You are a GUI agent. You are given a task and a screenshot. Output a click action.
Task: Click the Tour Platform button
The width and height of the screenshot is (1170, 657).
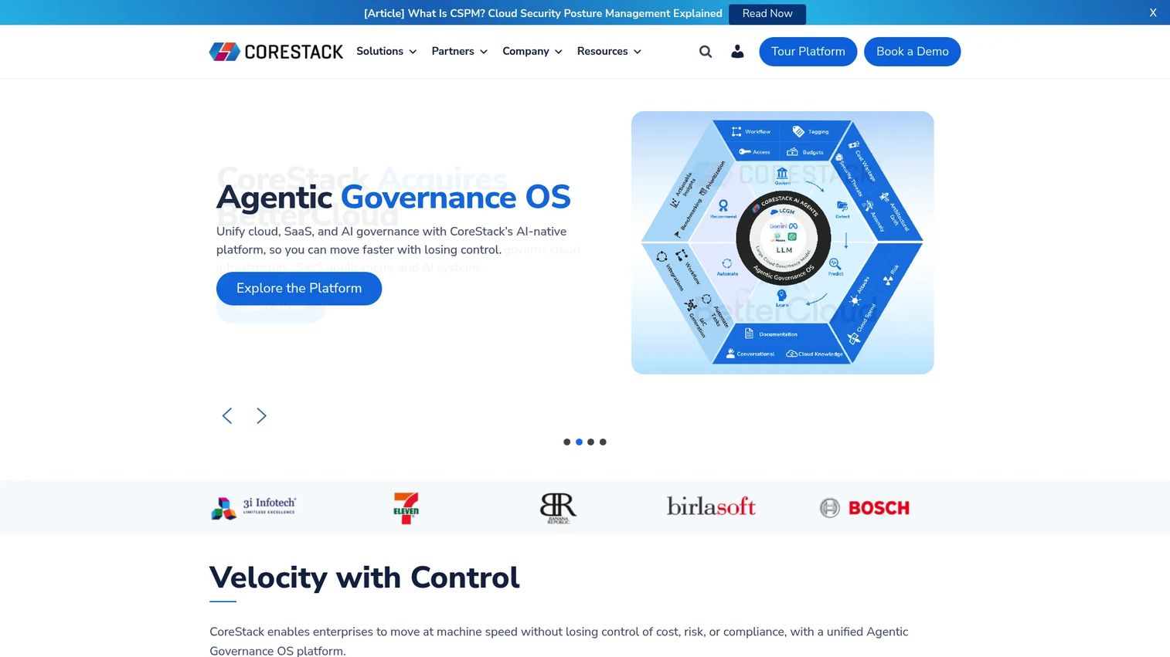coord(808,52)
